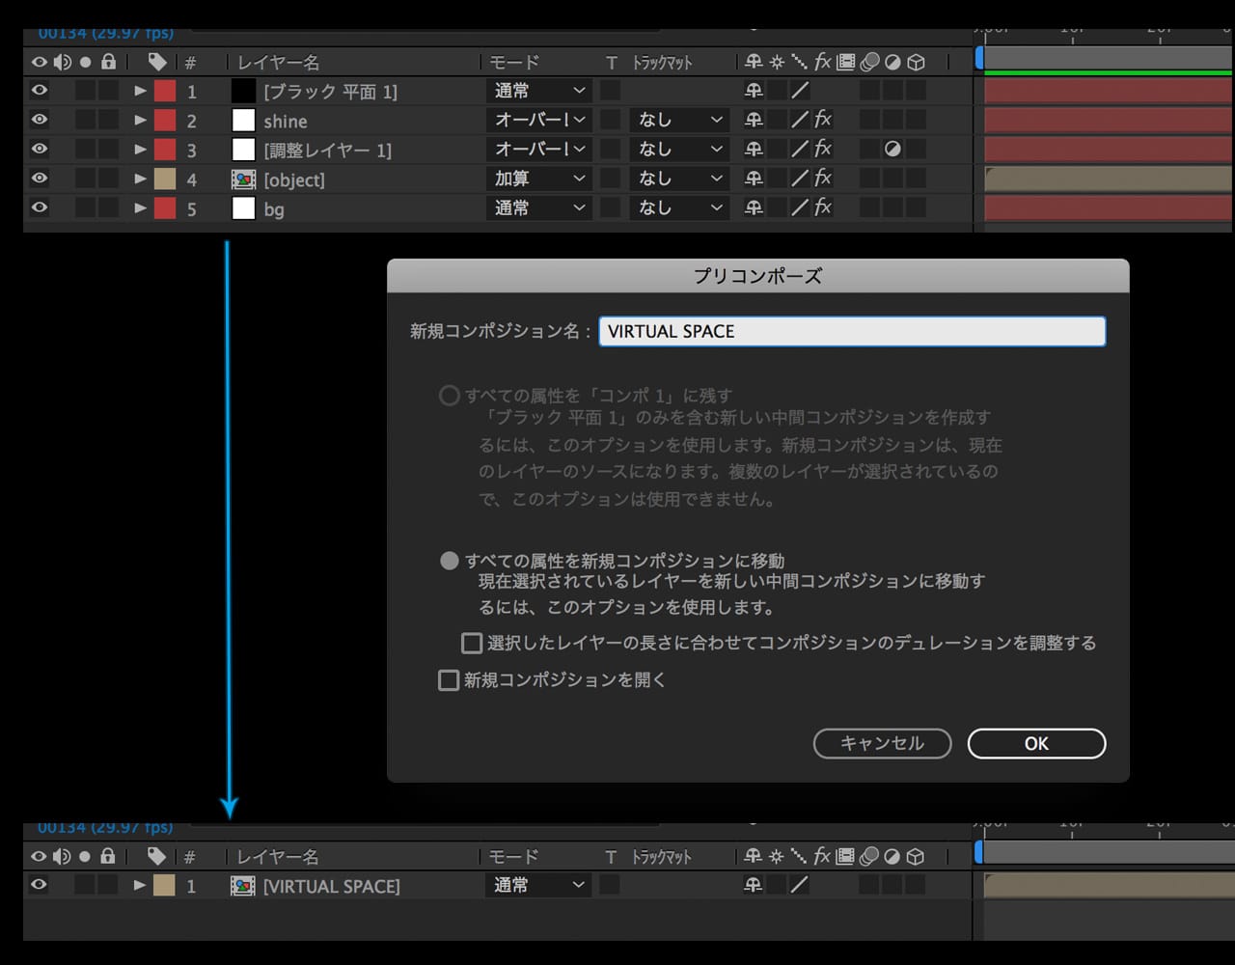Click the adjustment layer switch on 調整レイヤー 1
This screenshot has height=965, width=1235.
tap(892, 150)
